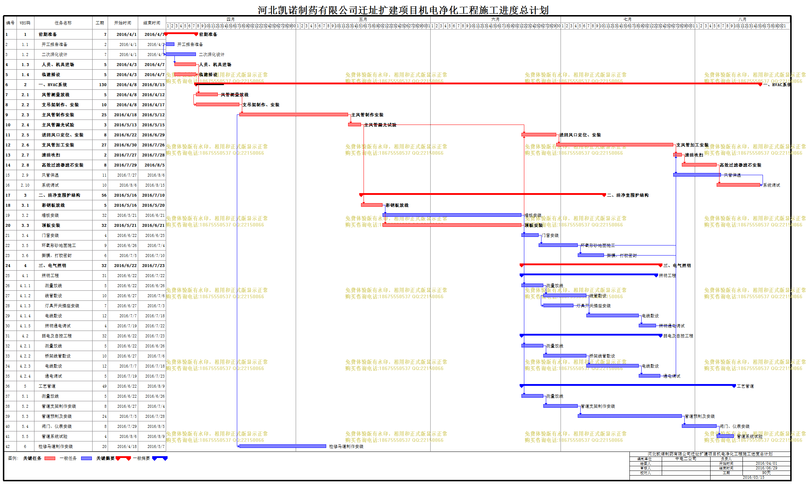Click 负责人 label in the title block

point(726,459)
